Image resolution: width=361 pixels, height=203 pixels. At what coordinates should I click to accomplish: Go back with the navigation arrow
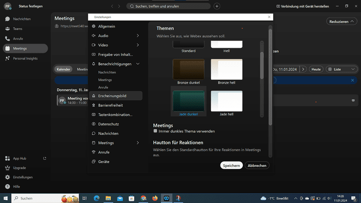112,6
